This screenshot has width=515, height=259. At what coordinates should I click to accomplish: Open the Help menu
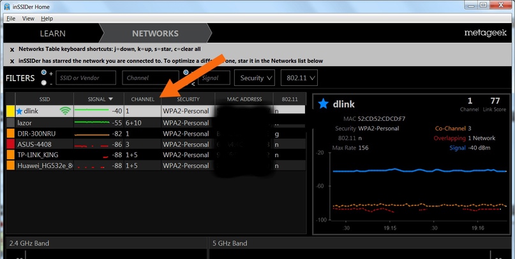point(47,18)
